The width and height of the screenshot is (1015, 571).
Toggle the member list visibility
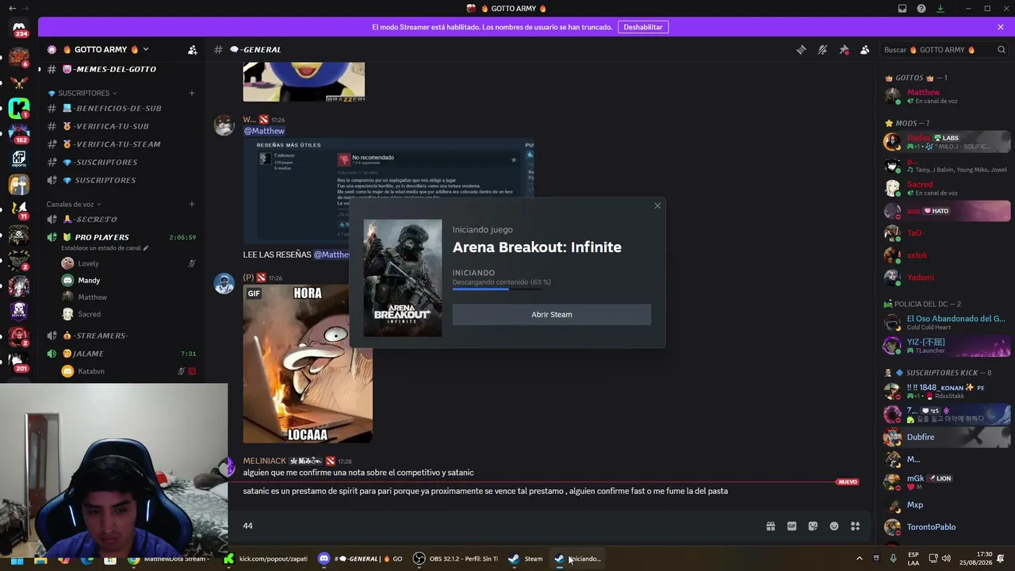[x=865, y=49]
